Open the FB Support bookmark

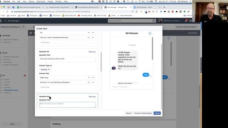coord(32,15)
